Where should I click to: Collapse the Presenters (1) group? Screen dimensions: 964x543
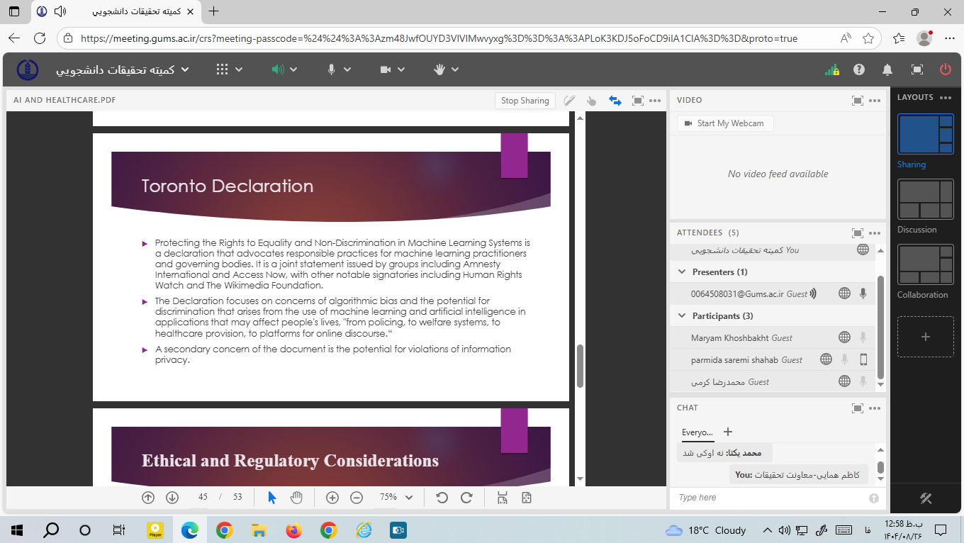pos(683,272)
